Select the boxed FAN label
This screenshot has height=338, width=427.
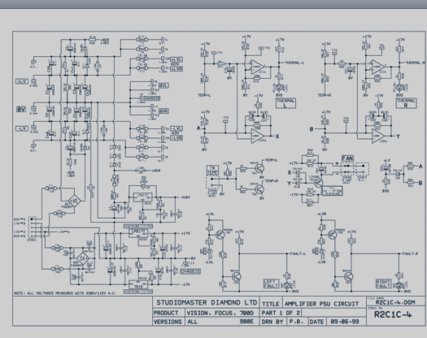pos(347,158)
